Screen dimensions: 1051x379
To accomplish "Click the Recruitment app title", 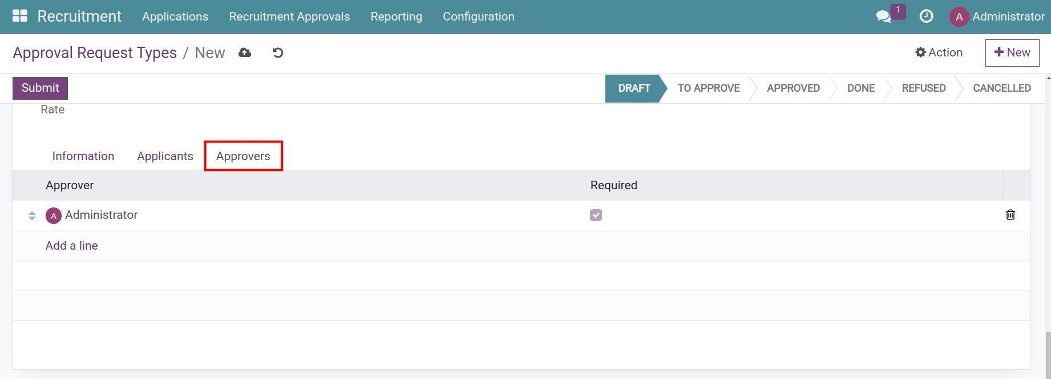I will tap(79, 17).
